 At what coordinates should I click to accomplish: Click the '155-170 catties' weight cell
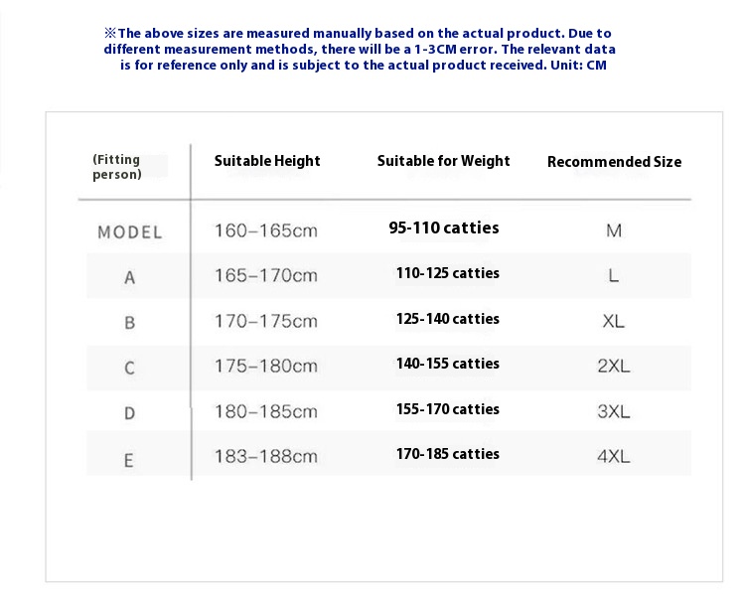coord(448,409)
